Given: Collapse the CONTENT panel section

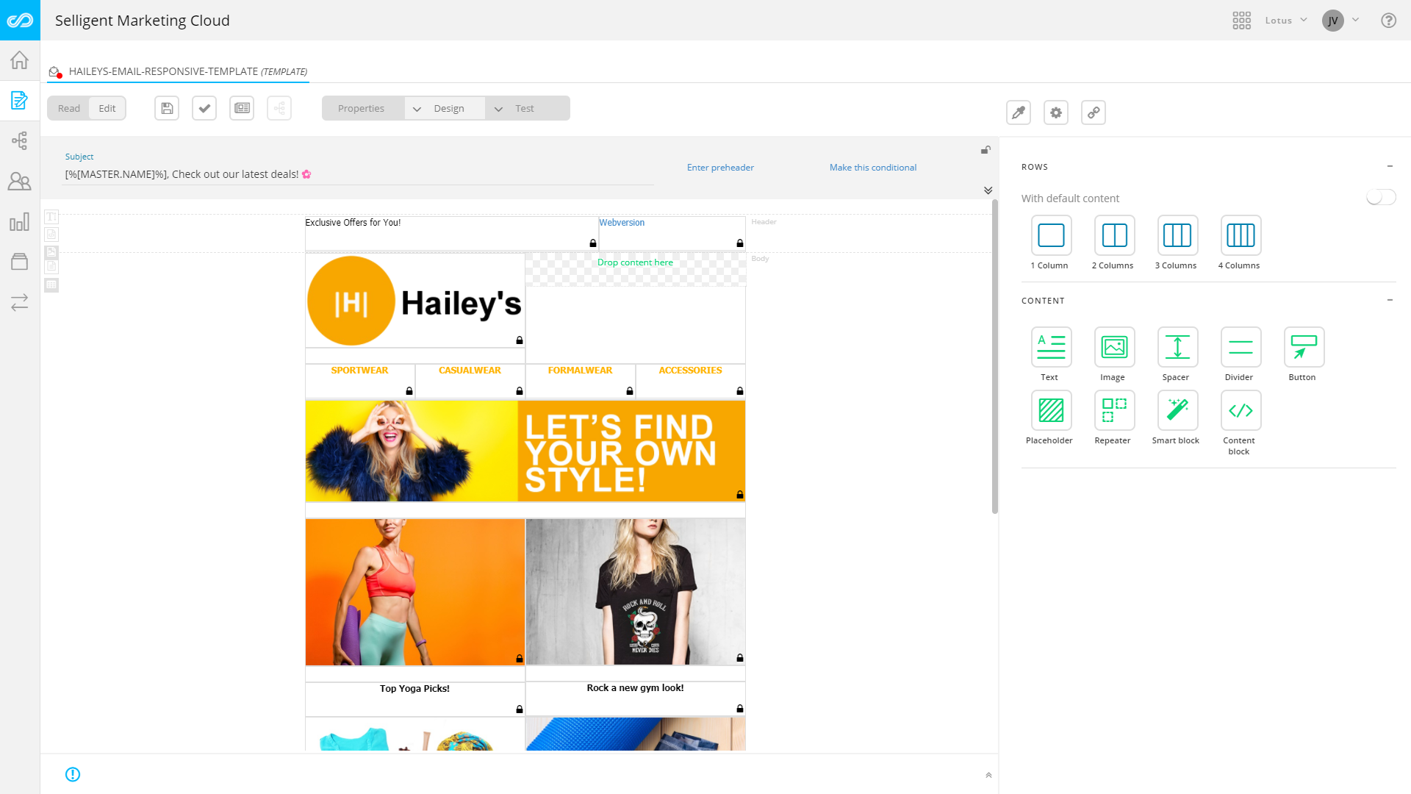Looking at the screenshot, I should click(1390, 300).
